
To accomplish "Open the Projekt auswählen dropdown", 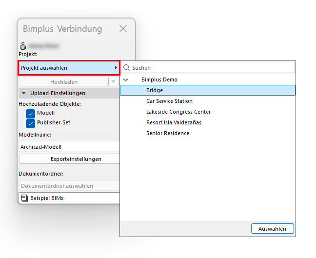I will (x=69, y=68).
